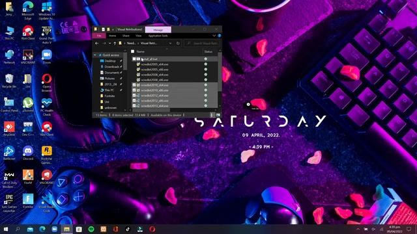This screenshot has height=234, width=417.
Task: Launch uTorrent from desktop
Action: click(28, 105)
